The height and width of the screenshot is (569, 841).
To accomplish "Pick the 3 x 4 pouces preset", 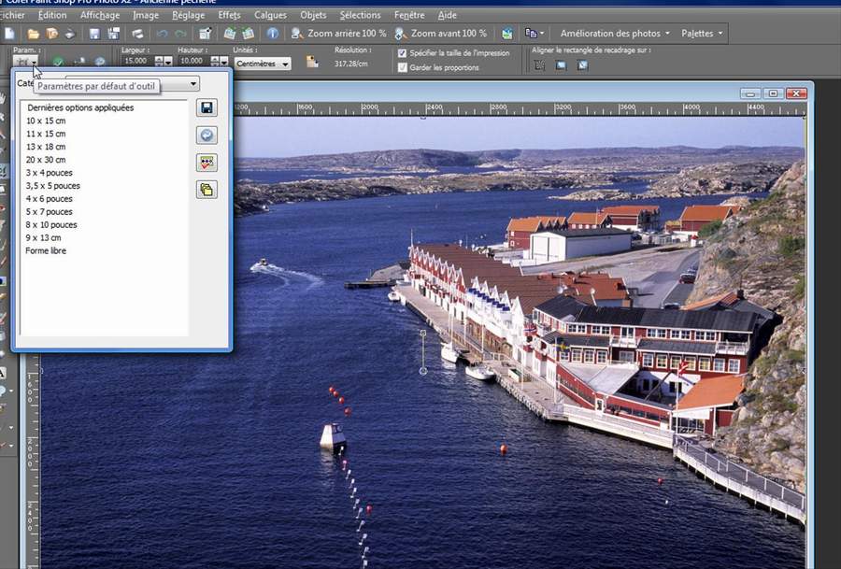I will [50, 173].
